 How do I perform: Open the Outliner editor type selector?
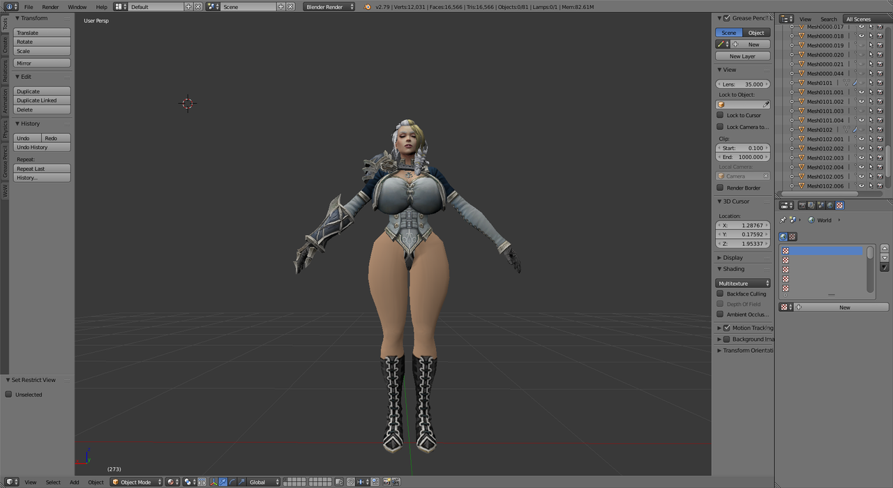[786, 19]
